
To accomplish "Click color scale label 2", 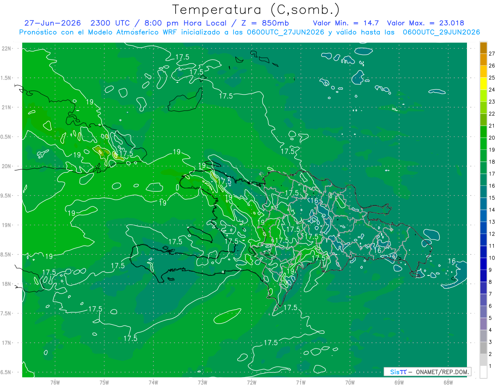I will pyautogui.click(x=490, y=355).
